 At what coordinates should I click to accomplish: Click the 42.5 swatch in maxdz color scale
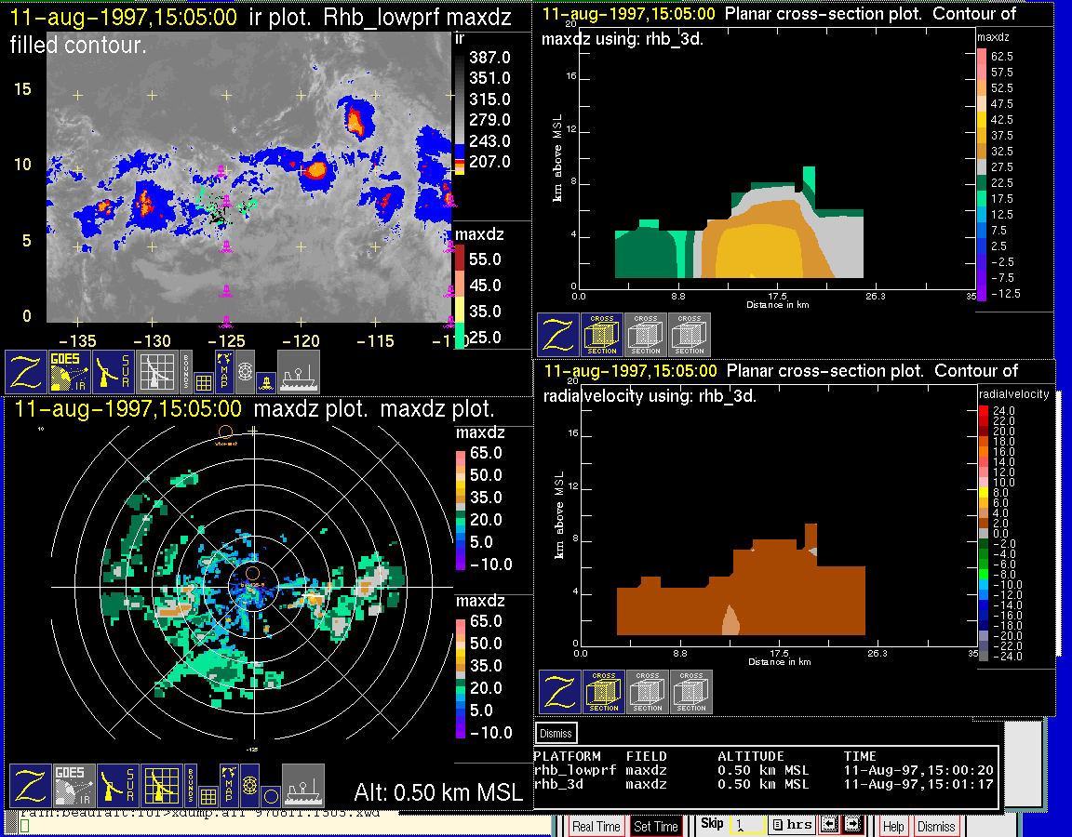click(982, 119)
